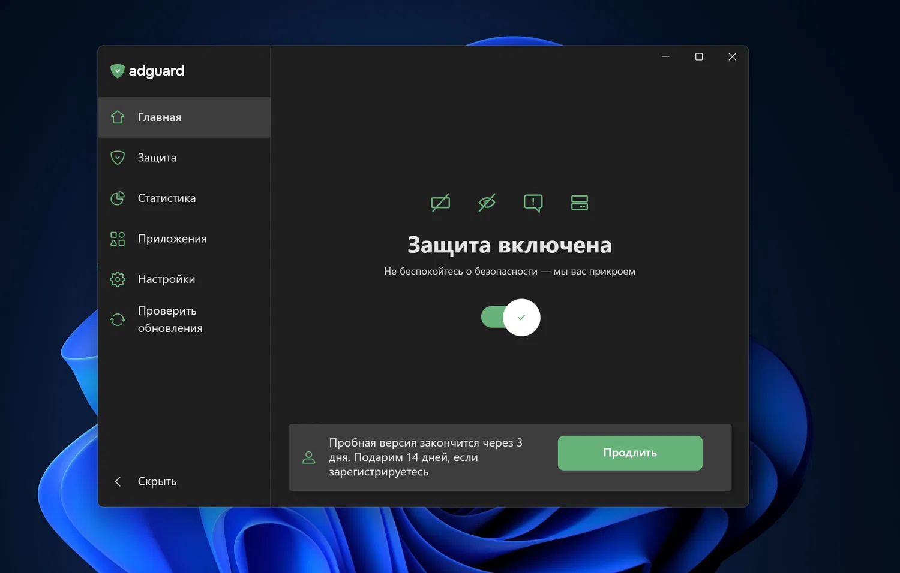Click the home icon beside Главная
Viewport: 900px width, 573px height.
(118, 117)
